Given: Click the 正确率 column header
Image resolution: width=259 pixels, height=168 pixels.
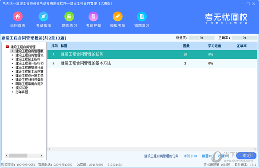Looking at the screenshot, I should click(x=242, y=46).
